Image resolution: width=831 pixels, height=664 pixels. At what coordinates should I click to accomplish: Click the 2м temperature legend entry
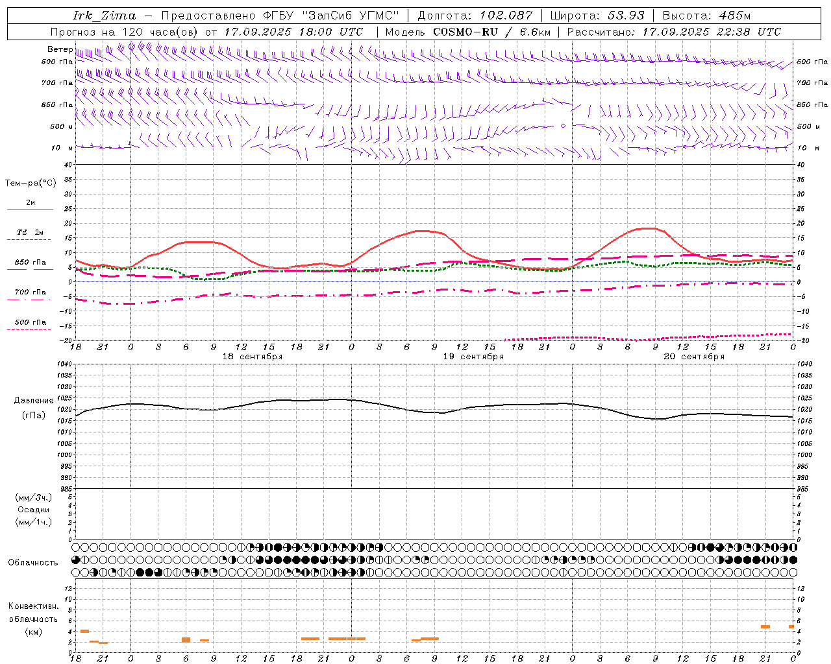[31, 202]
